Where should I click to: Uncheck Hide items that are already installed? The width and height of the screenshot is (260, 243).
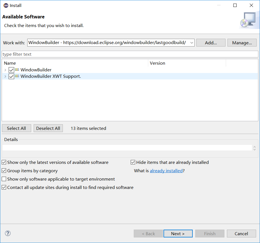pyautogui.click(x=133, y=162)
